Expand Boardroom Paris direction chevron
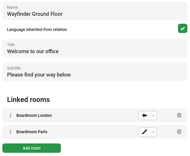Viewport: 190px width, 156px height. [x=153, y=132]
